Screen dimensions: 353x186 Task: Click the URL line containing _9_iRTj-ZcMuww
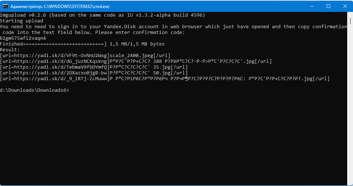click(165, 79)
